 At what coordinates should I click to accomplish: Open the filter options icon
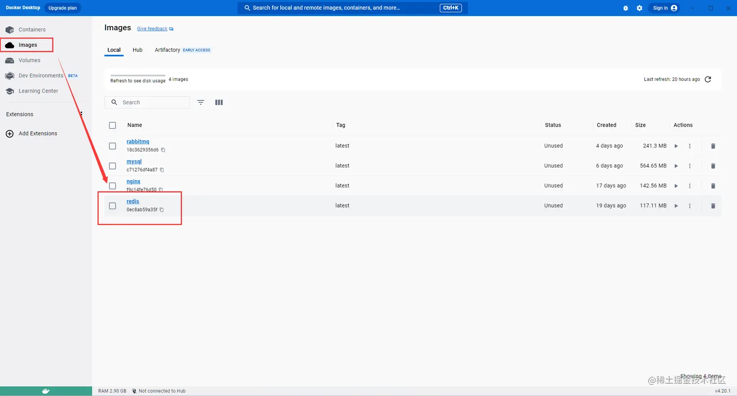pyautogui.click(x=201, y=102)
